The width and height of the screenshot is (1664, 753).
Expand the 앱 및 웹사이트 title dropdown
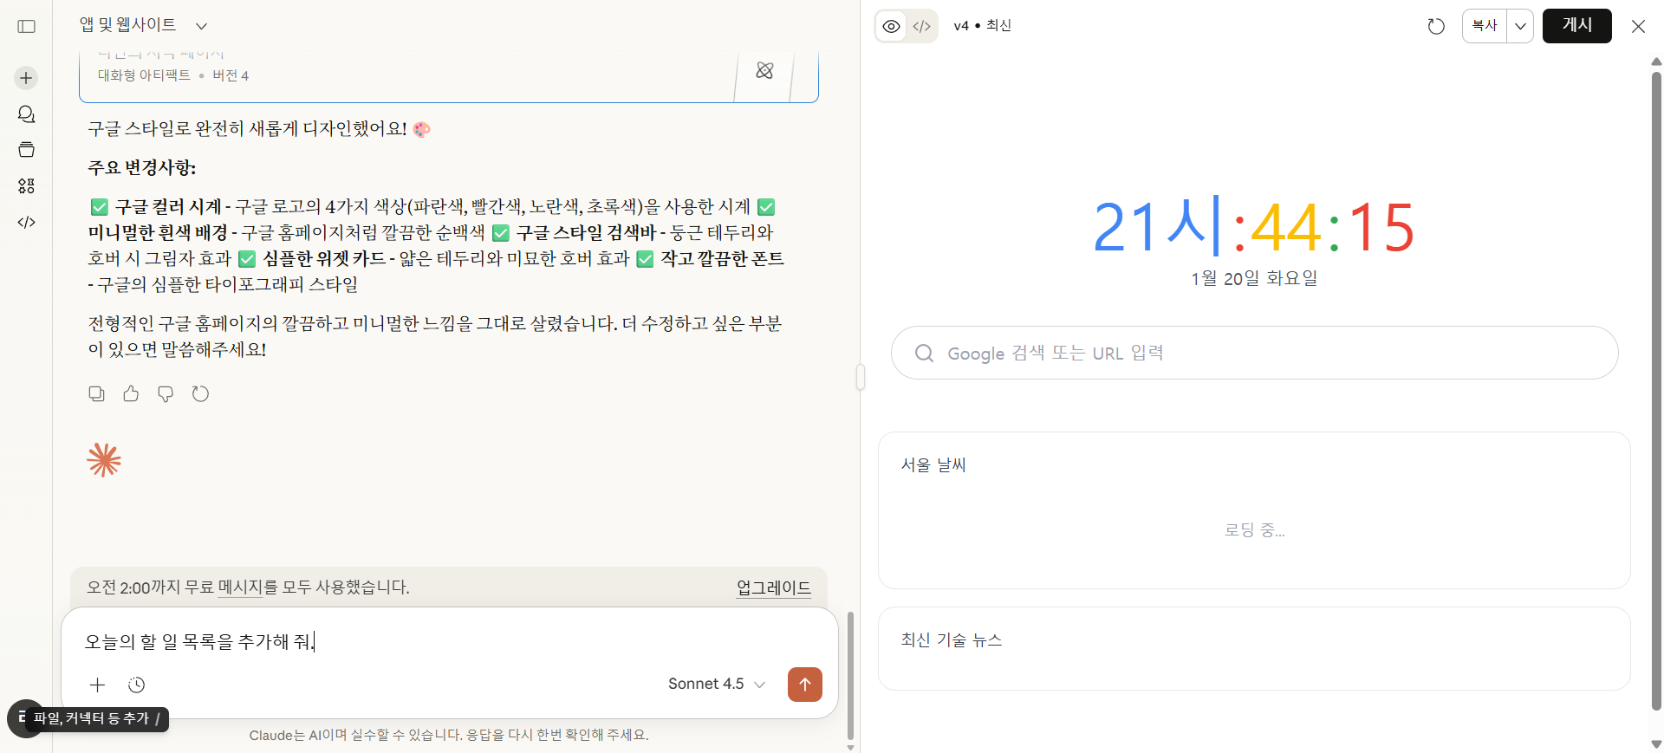201,26
